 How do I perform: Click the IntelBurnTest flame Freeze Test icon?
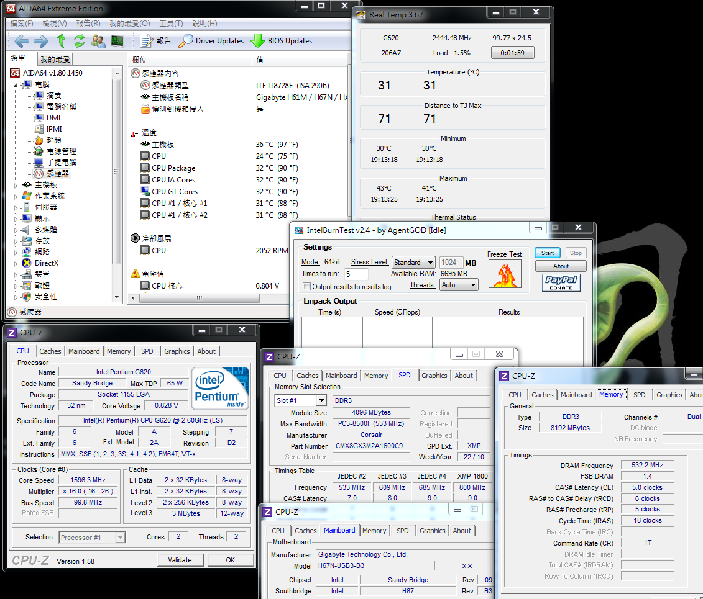pos(505,274)
